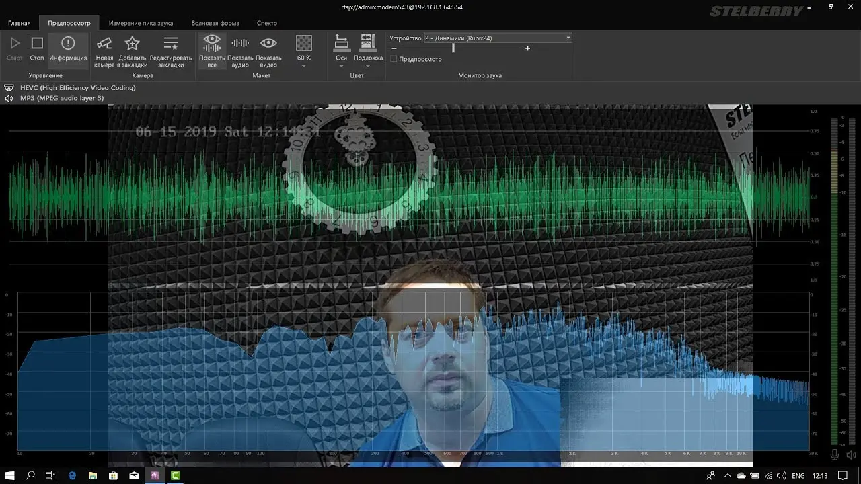The height and width of the screenshot is (484, 861).
Task: Toggle Показать видео eye icon
Action: [268, 50]
